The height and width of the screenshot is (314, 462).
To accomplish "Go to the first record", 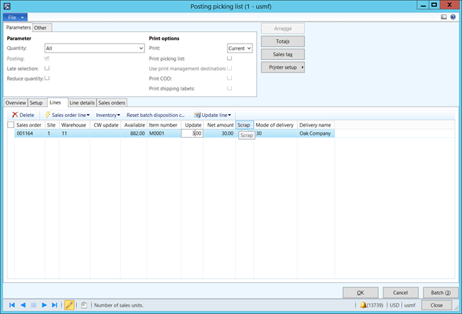I will [12, 304].
